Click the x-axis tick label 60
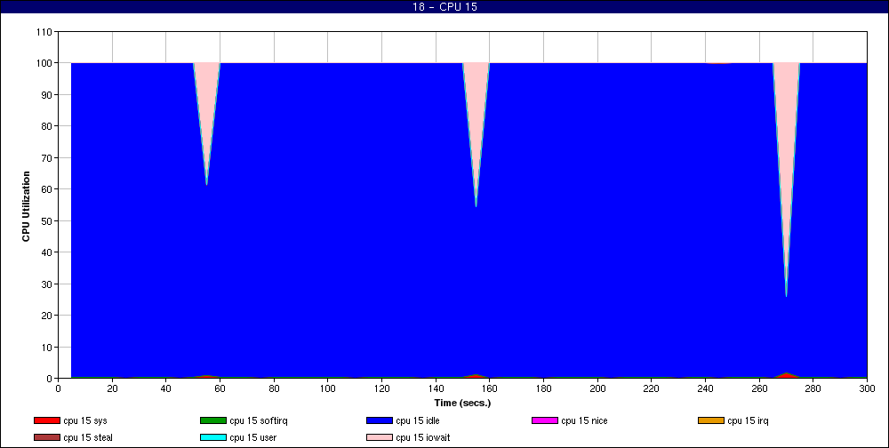The width and height of the screenshot is (889, 448). click(x=220, y=388)
